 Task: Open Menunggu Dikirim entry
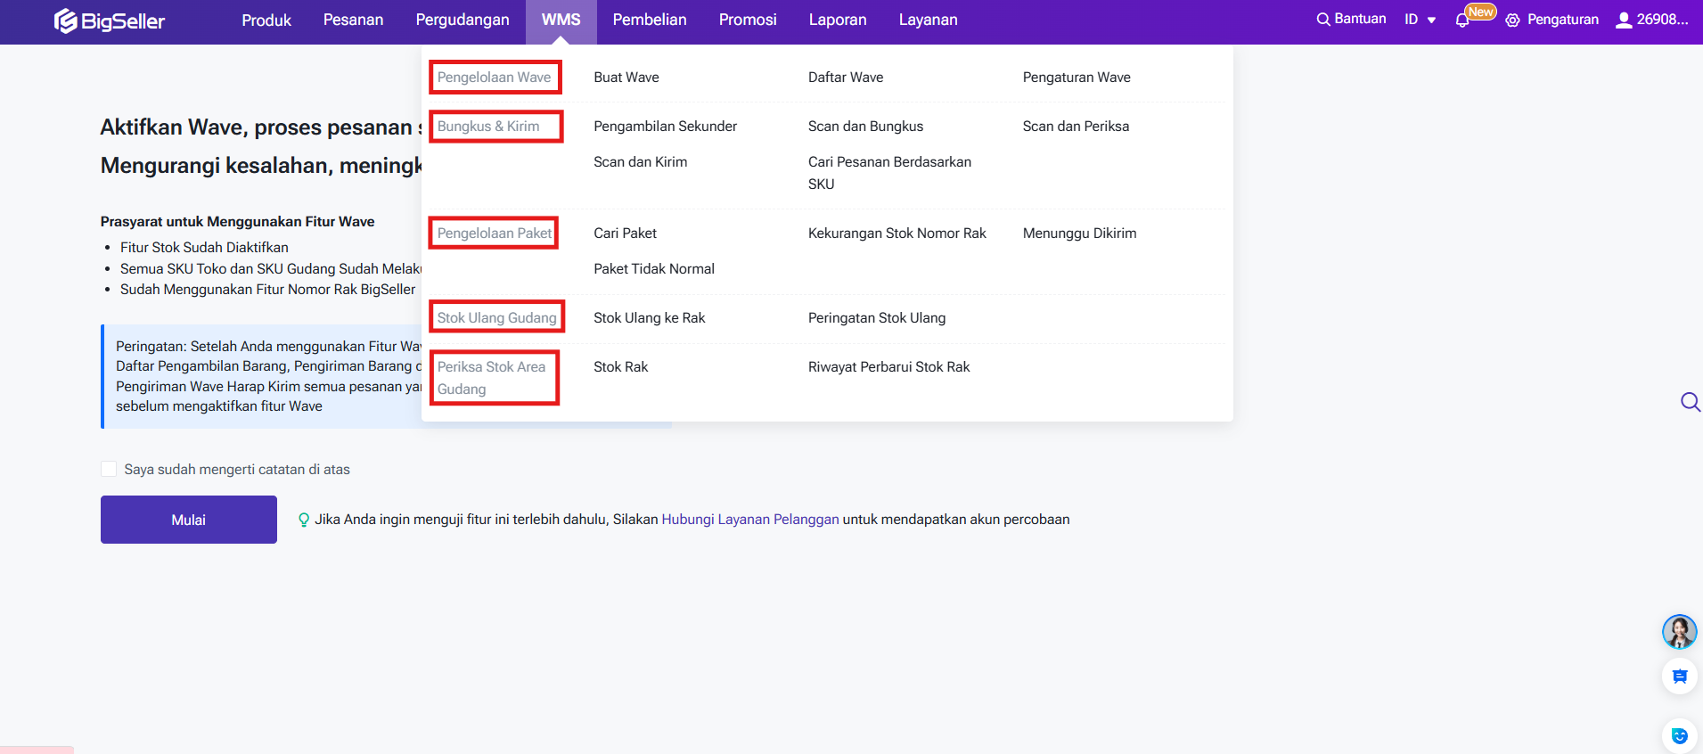point(1079,234)
